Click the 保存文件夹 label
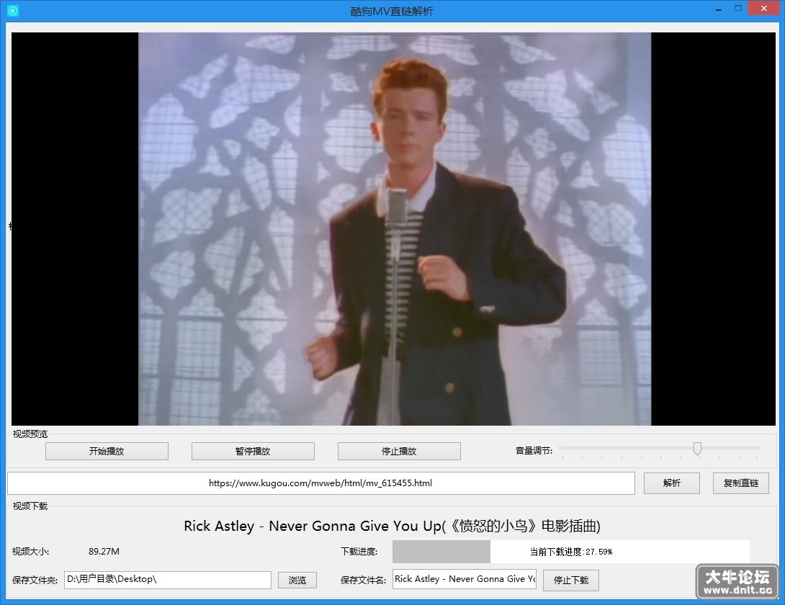The height and width of the screenshot is (605, 785). click(x=35, y=581)
